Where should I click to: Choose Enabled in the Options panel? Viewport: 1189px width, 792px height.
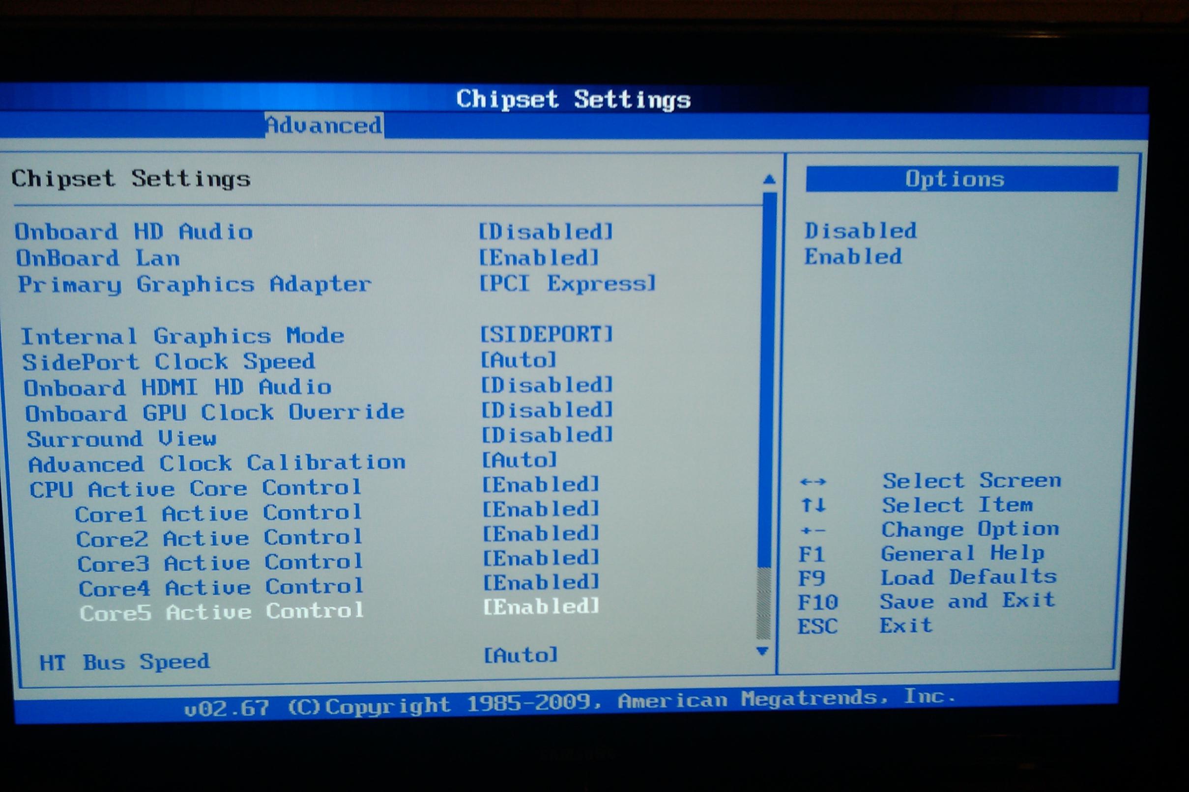click(853, 257)
